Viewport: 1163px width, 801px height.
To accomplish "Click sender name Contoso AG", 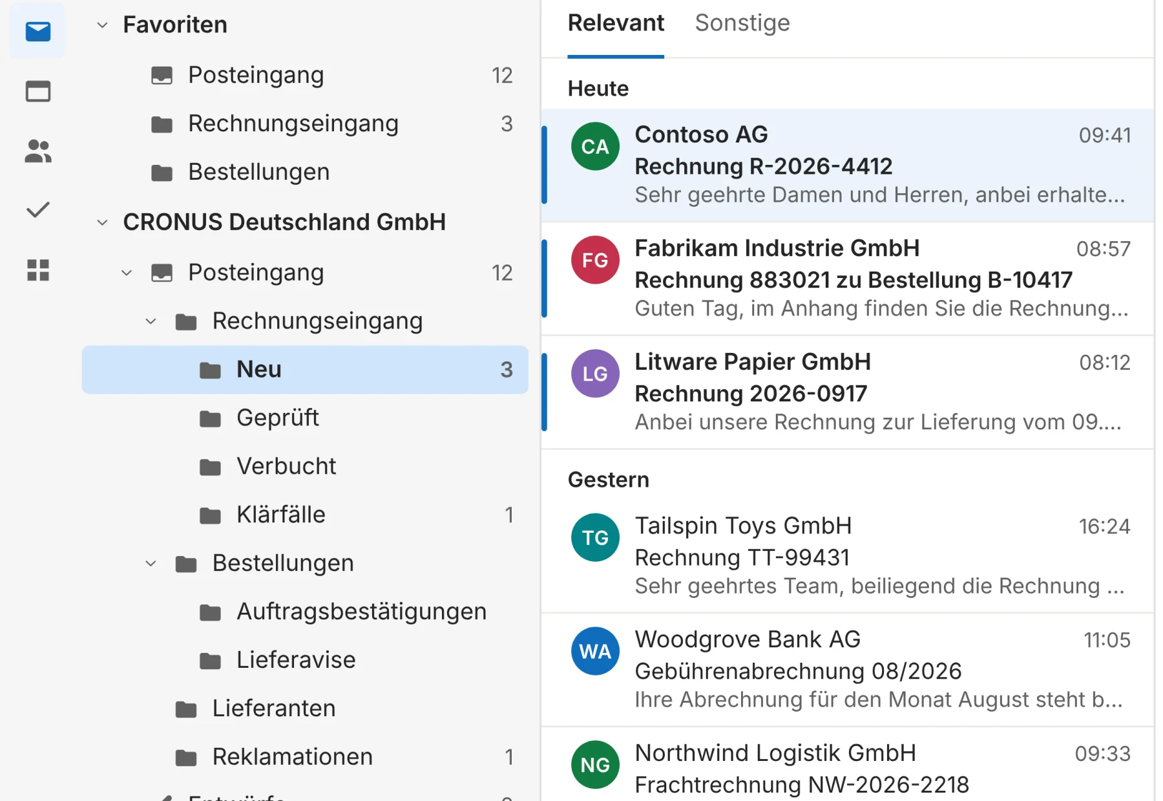I will coord(702,134).
